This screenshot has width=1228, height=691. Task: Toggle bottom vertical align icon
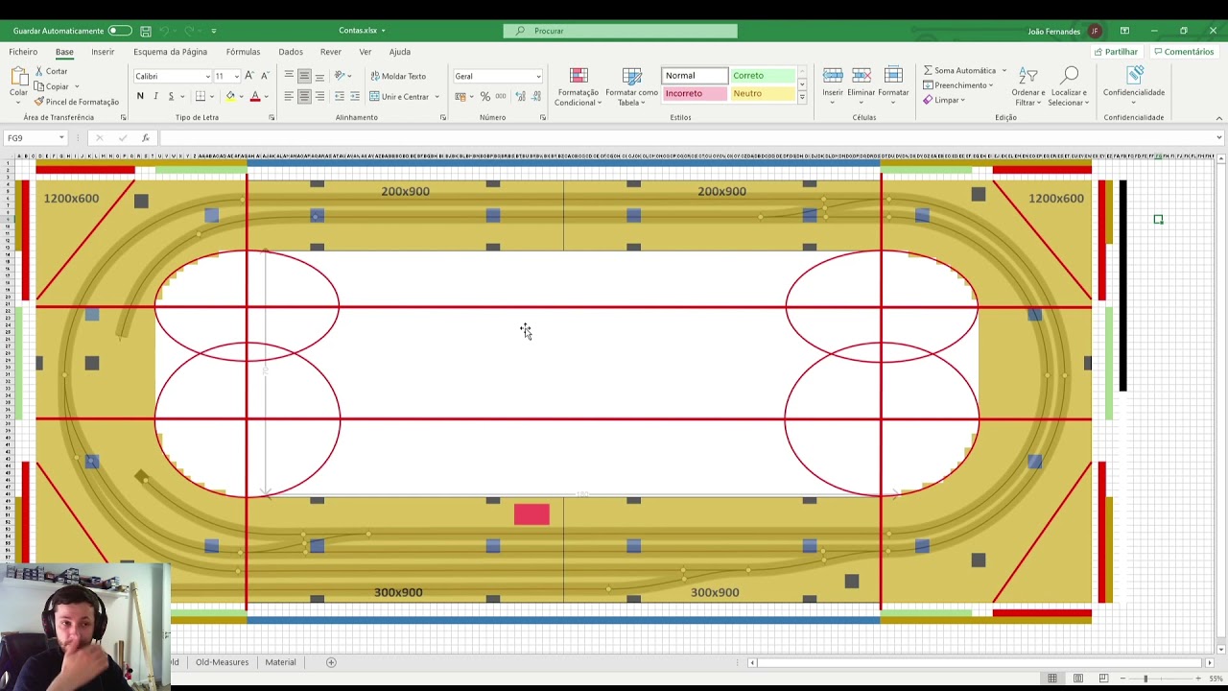319,76
